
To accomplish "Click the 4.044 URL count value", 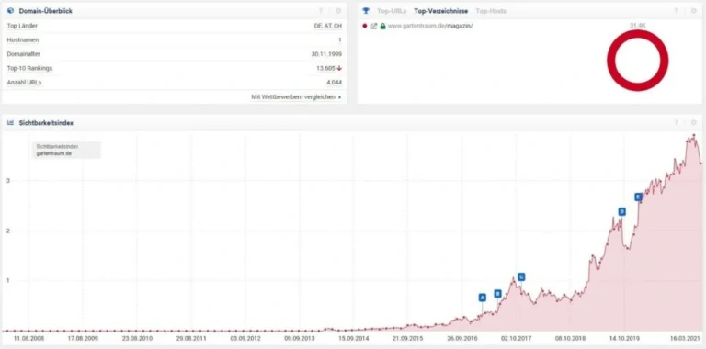I will pyautogui.click(x=334, y=83).
